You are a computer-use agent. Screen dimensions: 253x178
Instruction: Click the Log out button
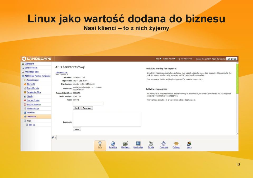click(x=232, y=59)
